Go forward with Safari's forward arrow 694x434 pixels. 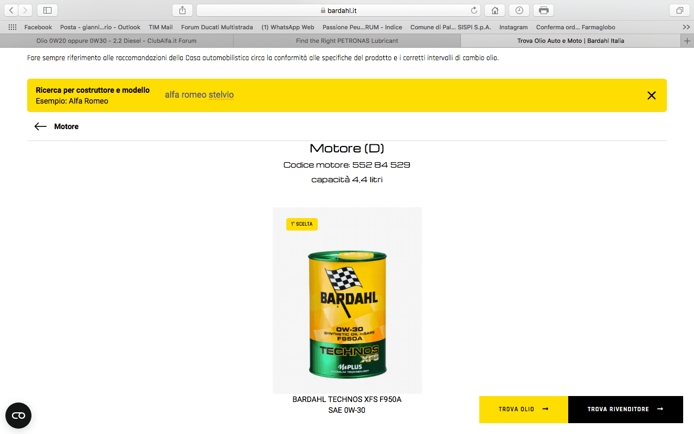(25, 10)
